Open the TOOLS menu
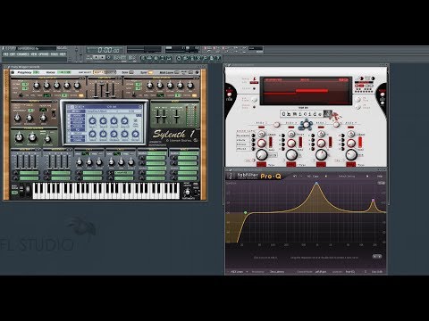 coord(55,54)
